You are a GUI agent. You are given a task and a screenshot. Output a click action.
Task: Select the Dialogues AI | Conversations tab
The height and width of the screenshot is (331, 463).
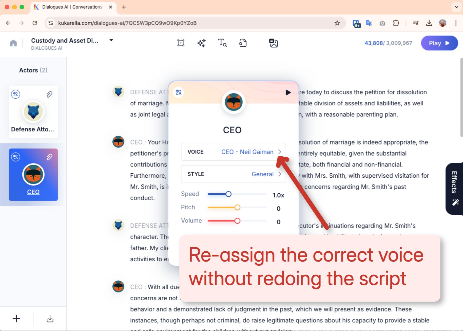click(x=73, y=7)
